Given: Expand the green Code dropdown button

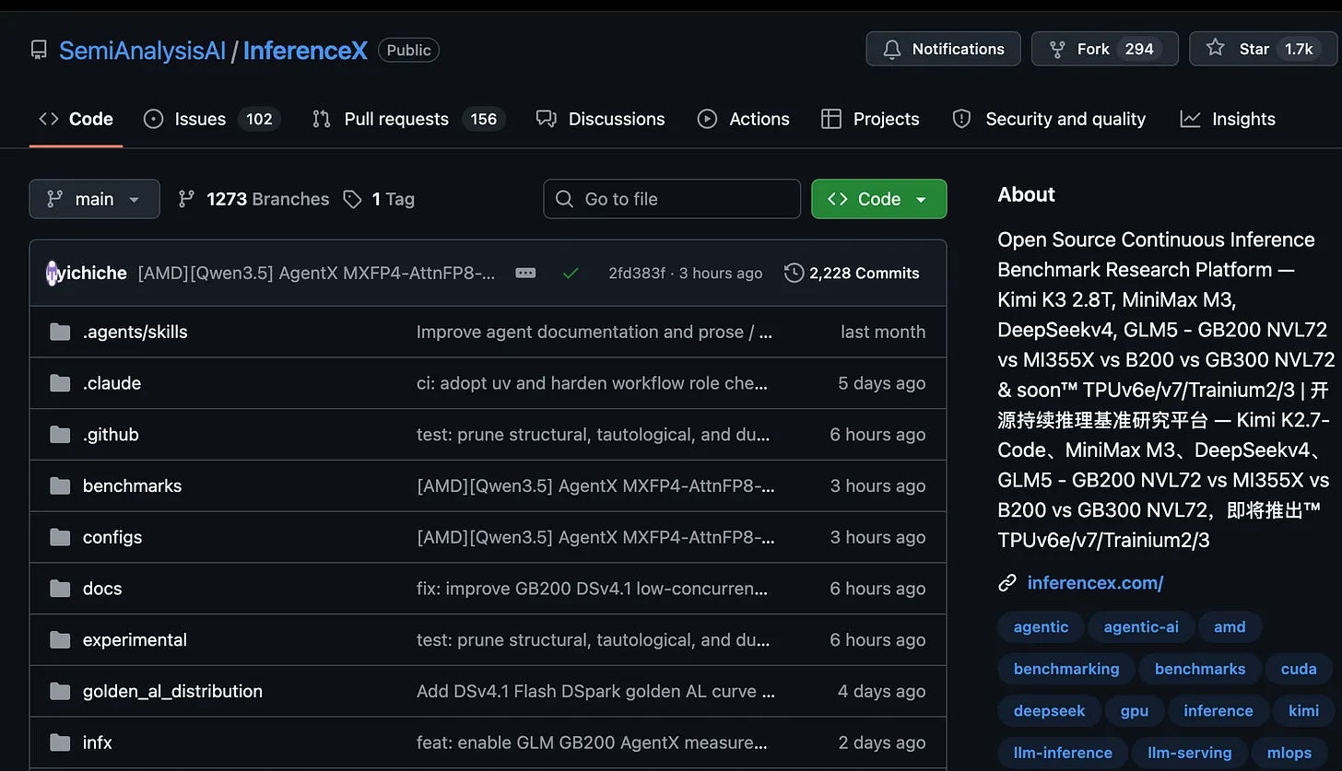Looking at the screenshot, I should pos(878,199).
